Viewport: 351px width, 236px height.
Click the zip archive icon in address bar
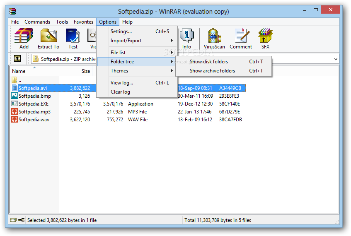click(x=35, y=59)
